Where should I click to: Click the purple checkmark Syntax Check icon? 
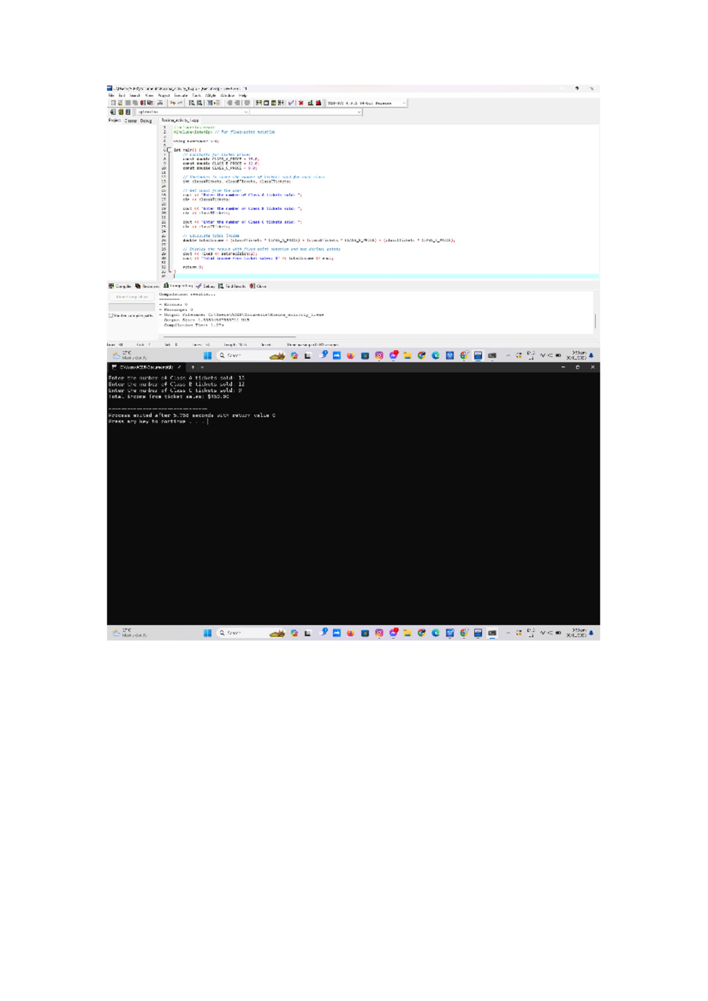(x=291, y=103)
